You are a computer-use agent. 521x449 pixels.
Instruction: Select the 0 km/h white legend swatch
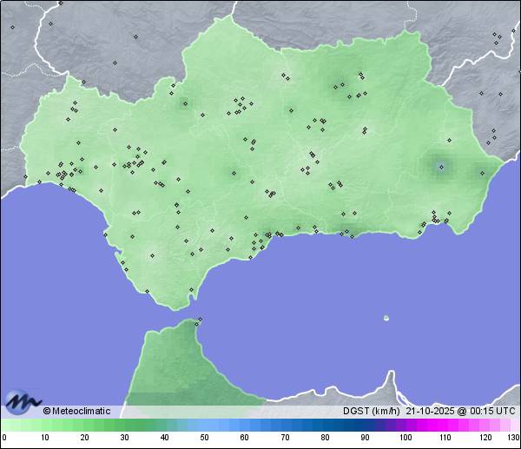(x=4, y=425)
